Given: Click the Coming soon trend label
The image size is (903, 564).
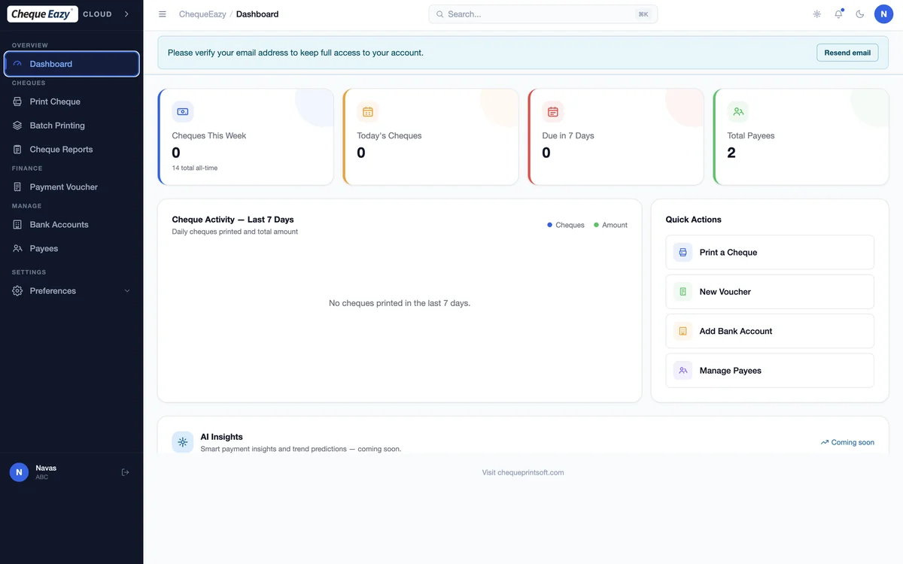Looking at the screenshot, I should point(847,442).
